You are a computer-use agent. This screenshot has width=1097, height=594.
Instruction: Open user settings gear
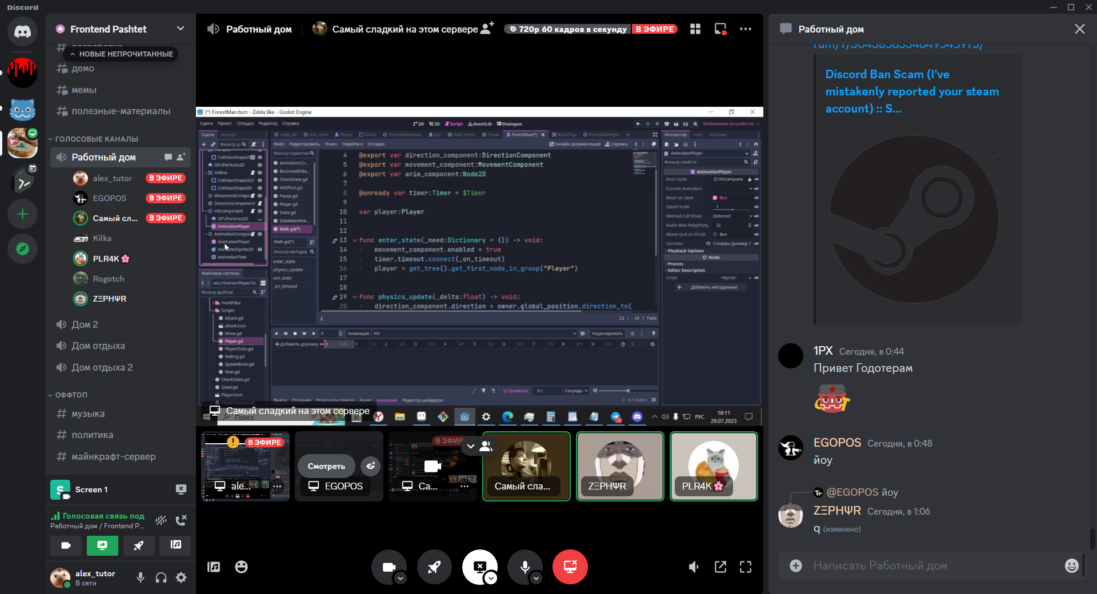pyautogui.click(x=181, y=577)
